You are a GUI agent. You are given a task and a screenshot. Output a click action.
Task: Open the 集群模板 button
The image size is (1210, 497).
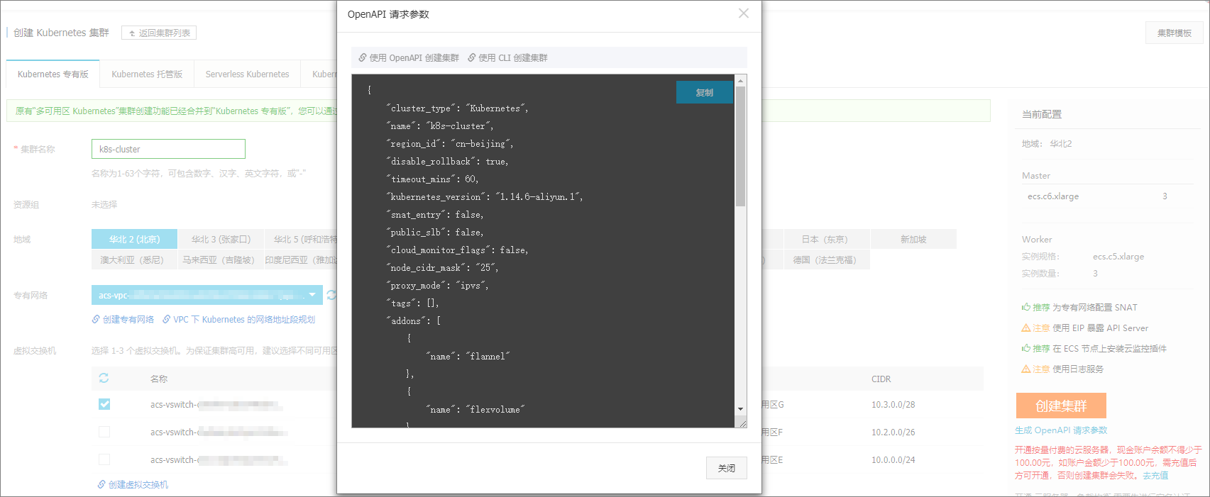pyautogui.click(x=1174, y=33)
